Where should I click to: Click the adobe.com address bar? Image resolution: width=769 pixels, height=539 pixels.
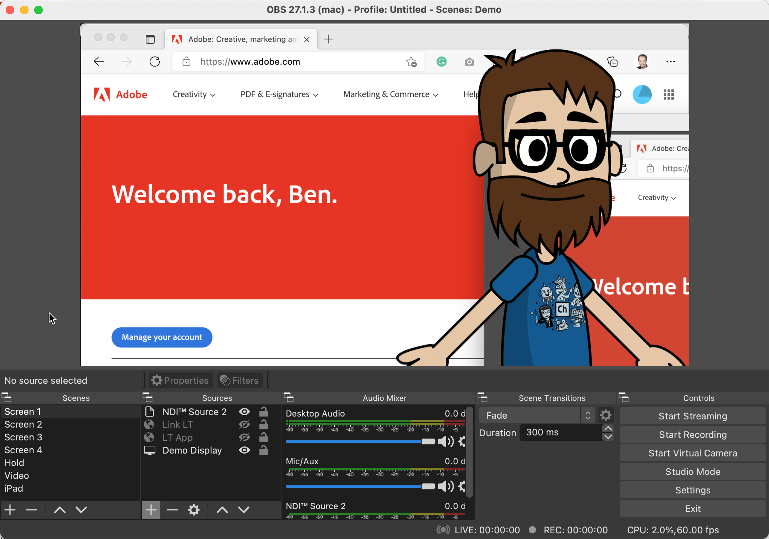298,62
